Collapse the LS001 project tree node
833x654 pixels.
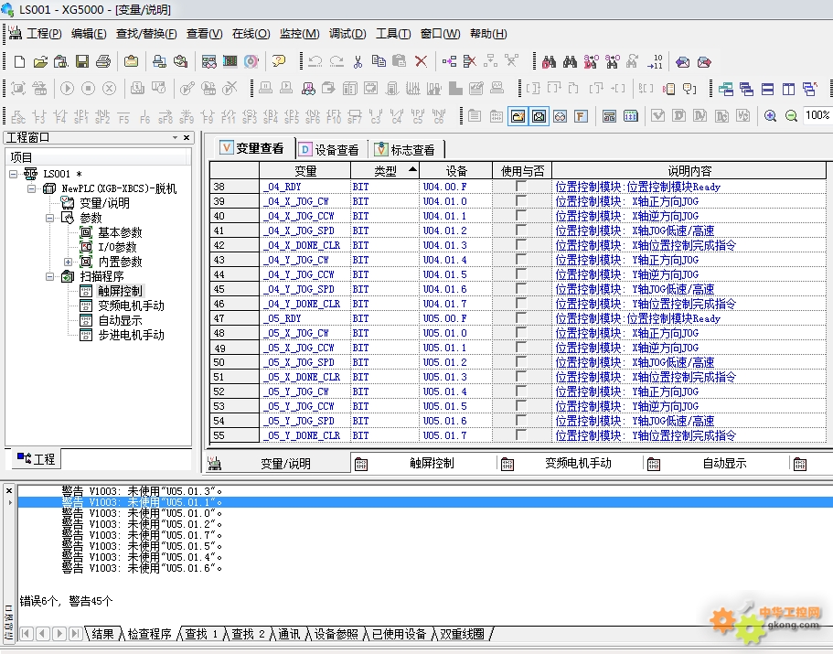click(x=14, y=174)
